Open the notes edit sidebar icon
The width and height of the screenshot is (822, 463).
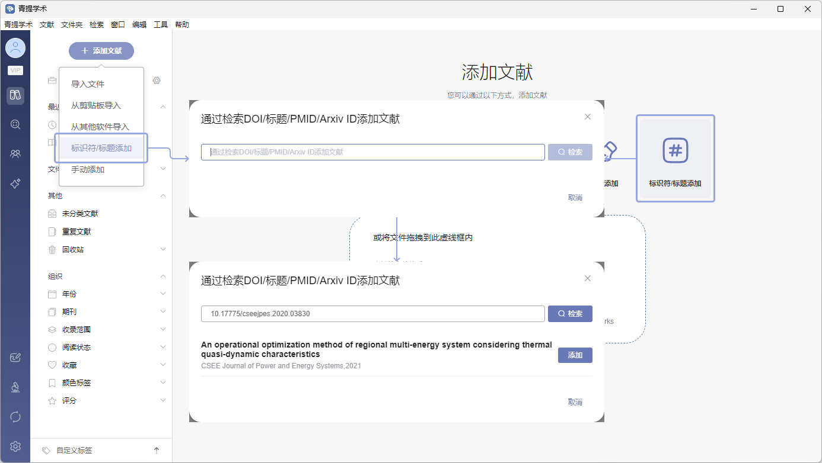pos(15,358)
